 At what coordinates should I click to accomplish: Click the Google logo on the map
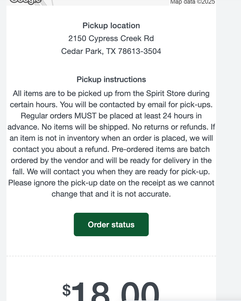[x=25, y=2]
